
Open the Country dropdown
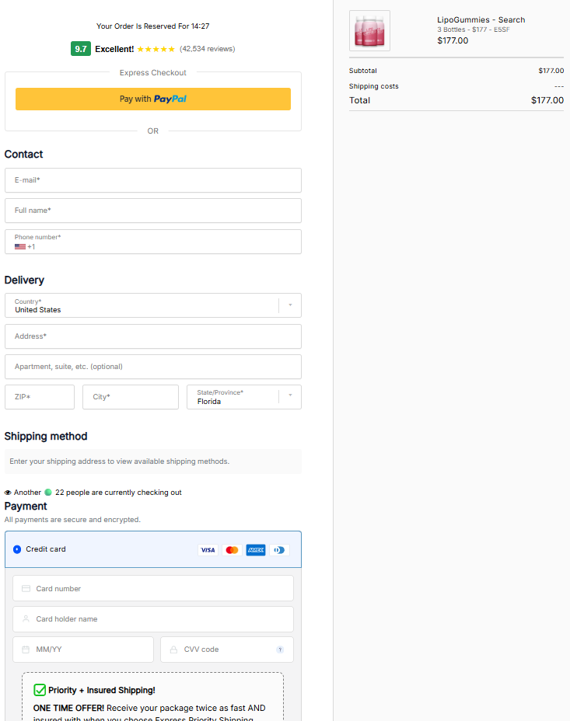point(152,305)
